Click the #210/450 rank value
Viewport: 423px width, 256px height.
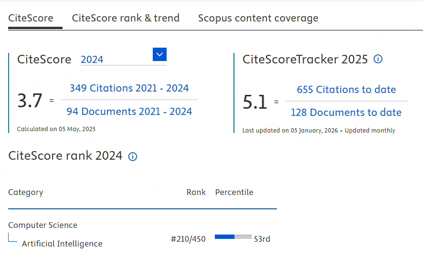pyautogui.click(x=188, y=239)
